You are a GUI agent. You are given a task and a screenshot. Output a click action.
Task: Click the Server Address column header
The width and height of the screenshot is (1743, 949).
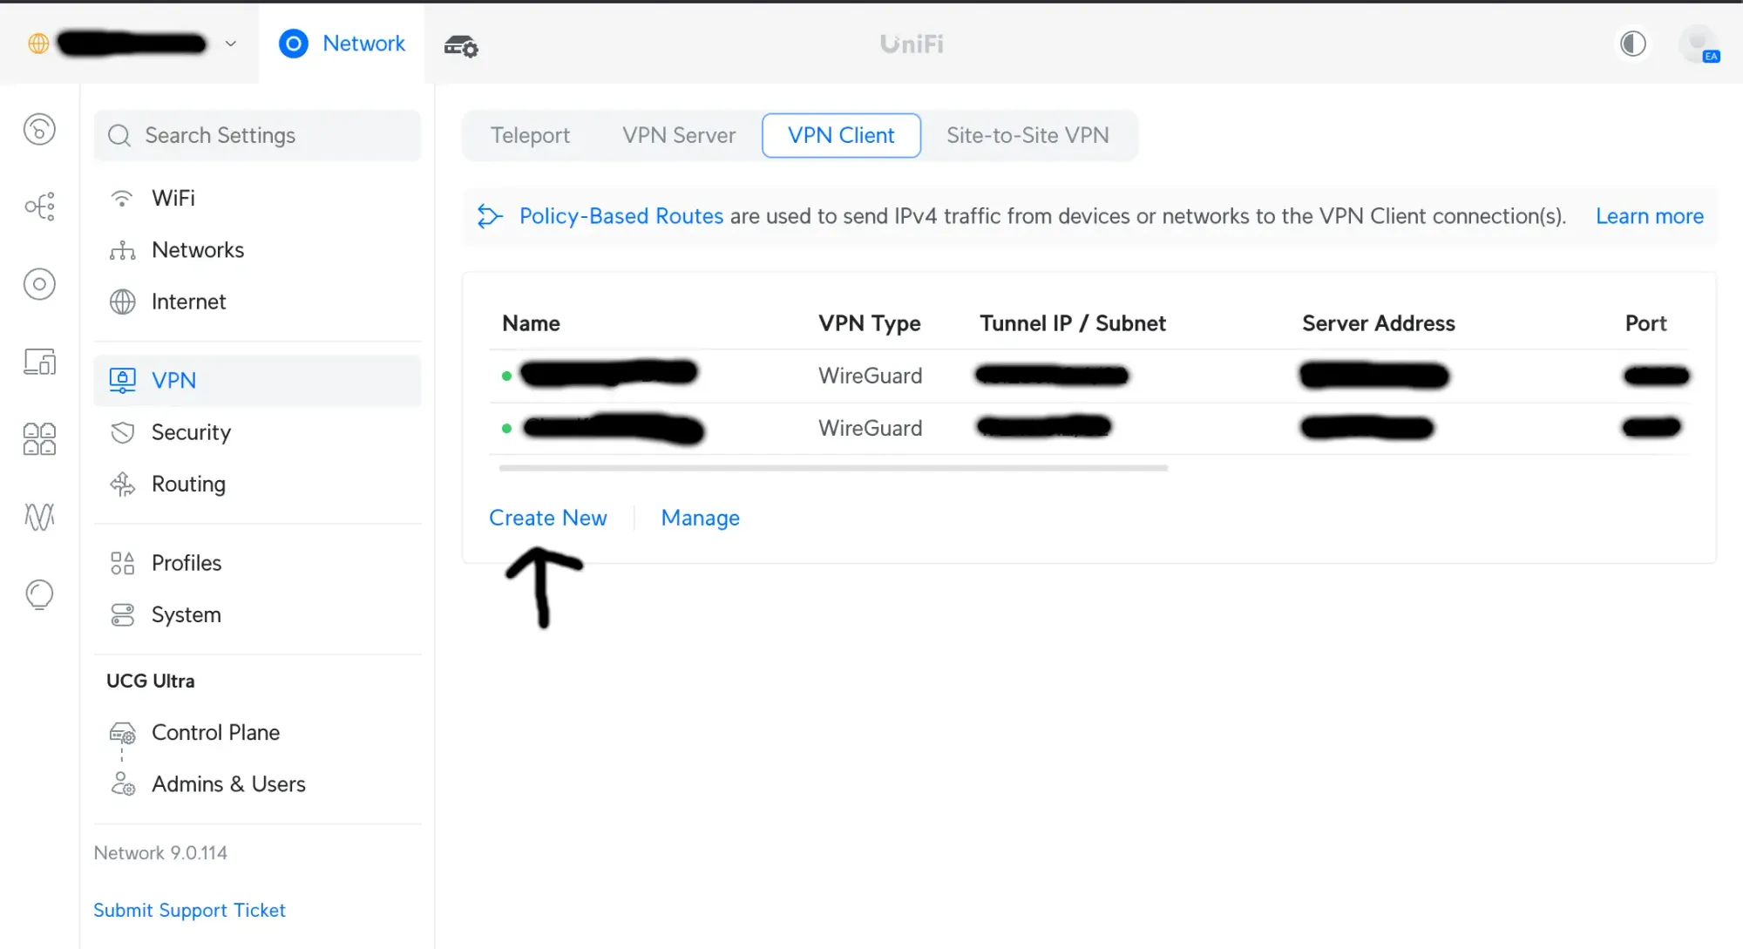click(x=1378, y=323)
